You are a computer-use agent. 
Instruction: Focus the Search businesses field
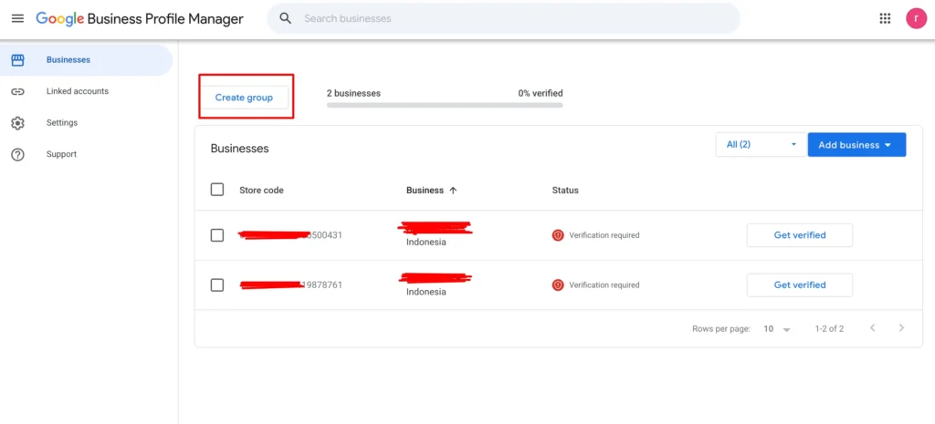click(x=503, y=18)
